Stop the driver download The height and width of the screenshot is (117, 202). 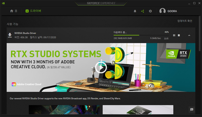[179, 35]
